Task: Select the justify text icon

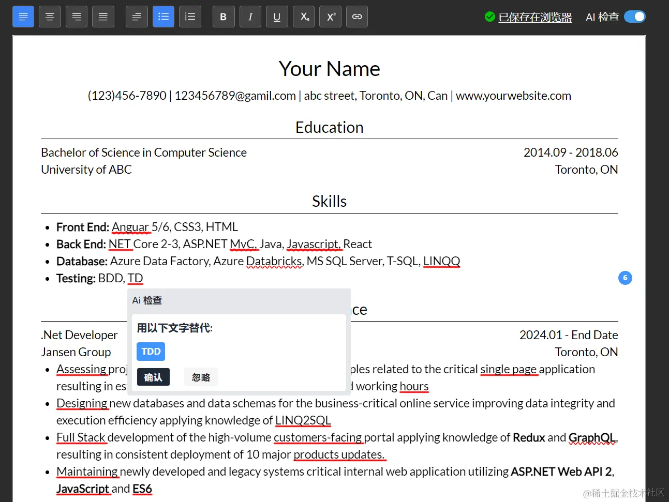Action: tap(103, 17)
